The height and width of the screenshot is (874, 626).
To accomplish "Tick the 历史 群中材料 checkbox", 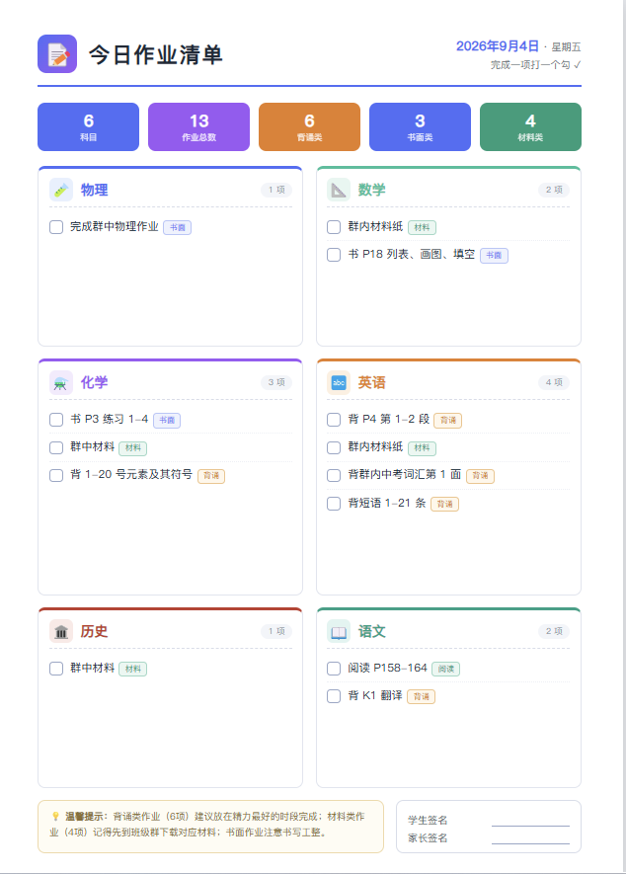I will [56, 669].
